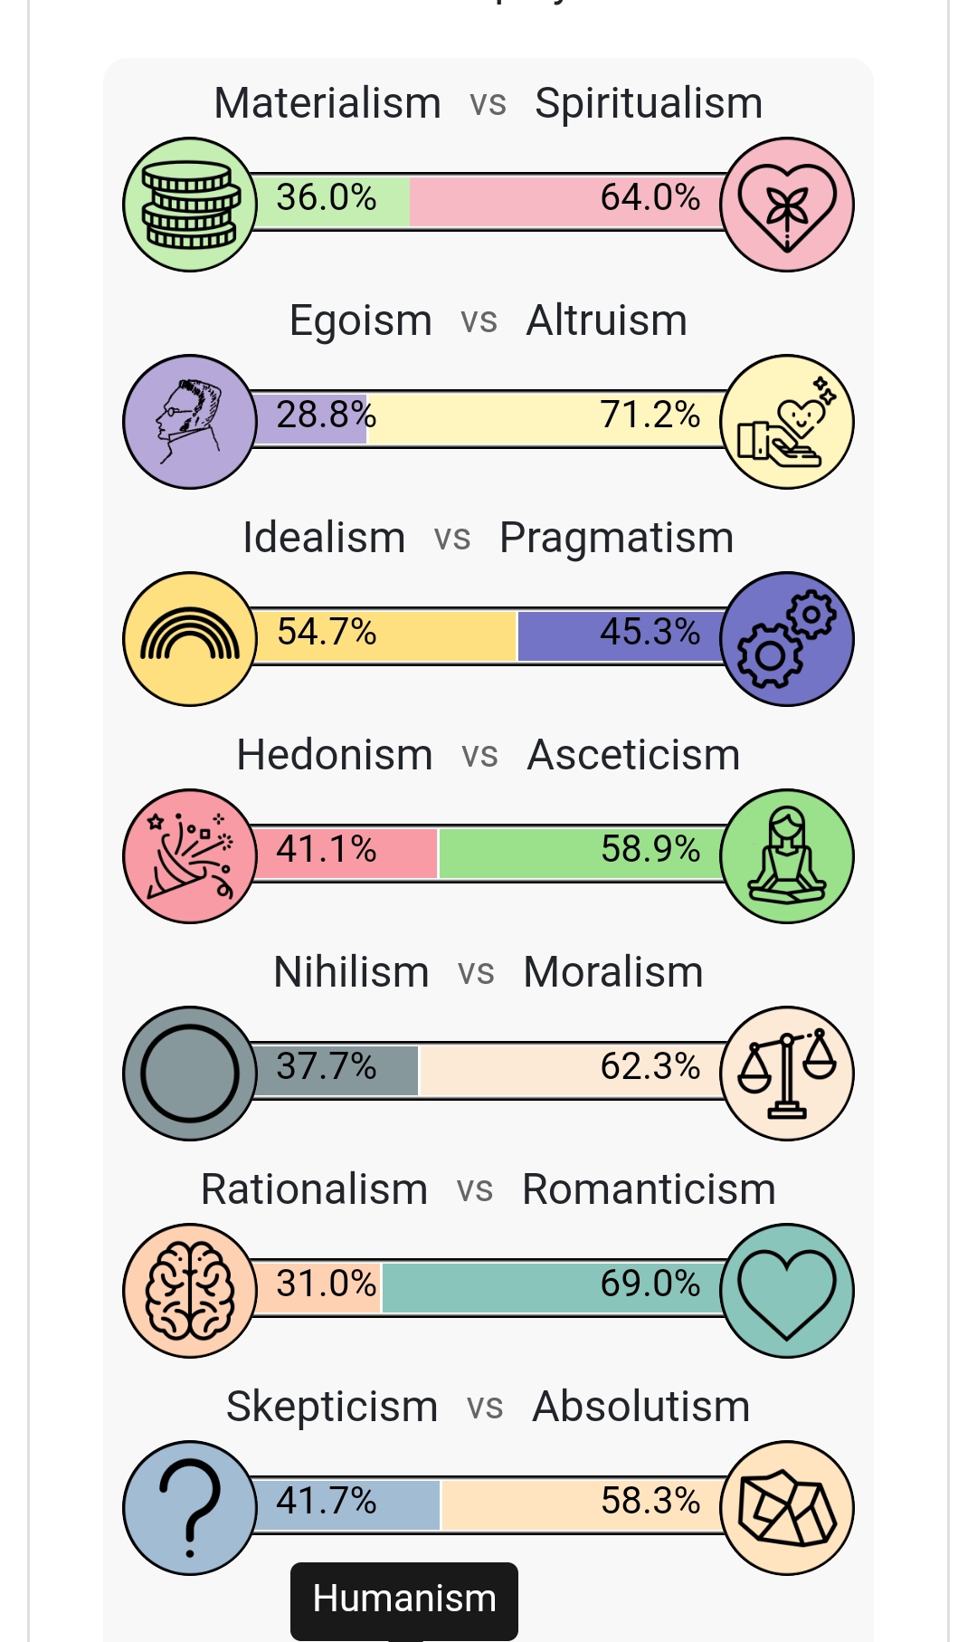Tap the Hedonism party popper icon
The height and width of the screenshot is (1642, 977).
[190, 856]
